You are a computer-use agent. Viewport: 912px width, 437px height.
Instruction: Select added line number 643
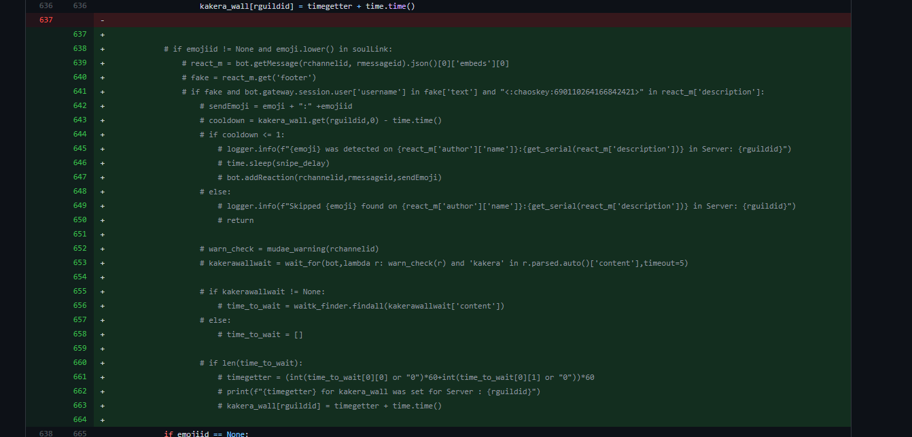80,120
